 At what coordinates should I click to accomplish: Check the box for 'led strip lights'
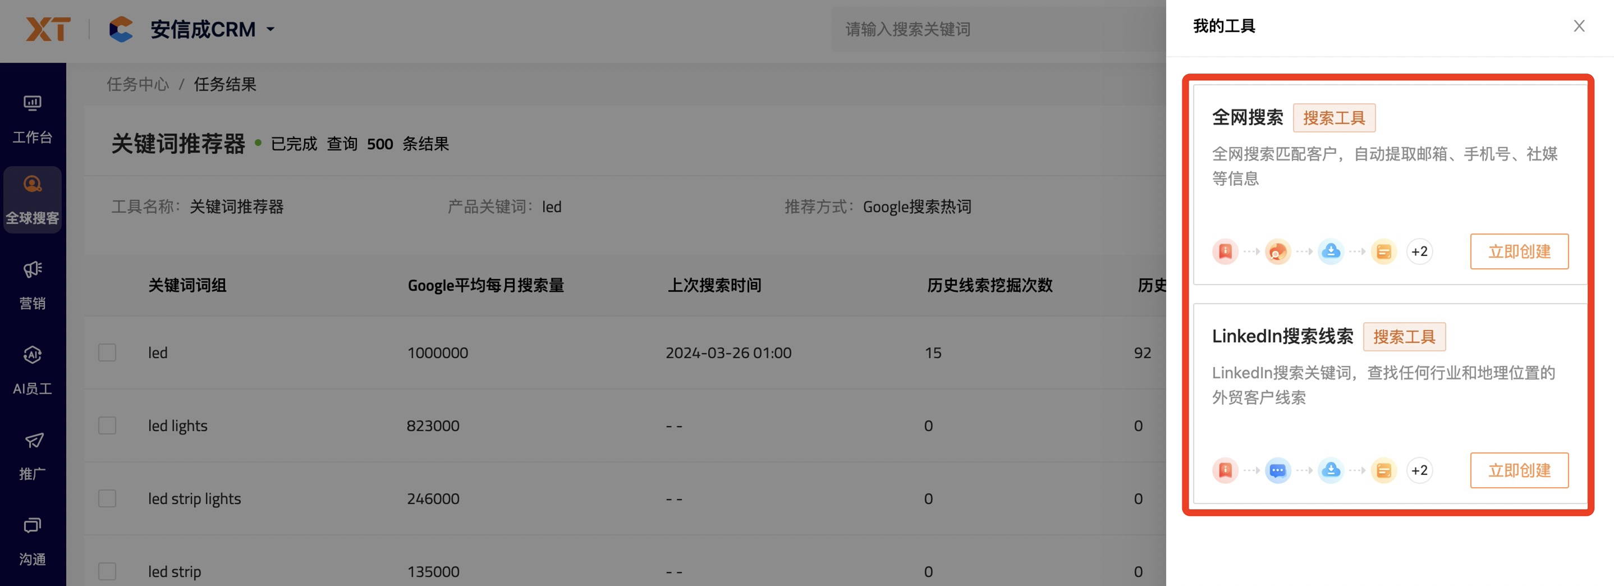[x=107, y=498]
